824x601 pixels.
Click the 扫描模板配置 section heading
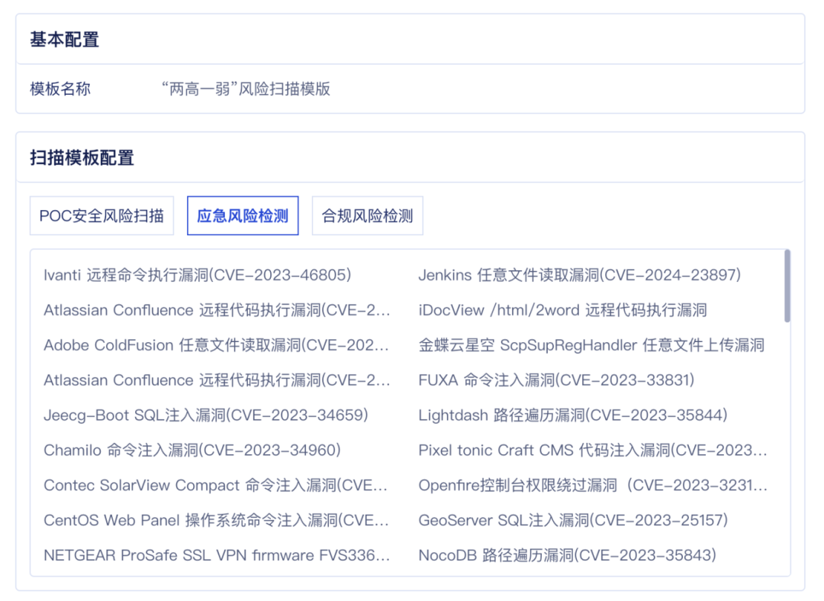click(x=82, y=158)
